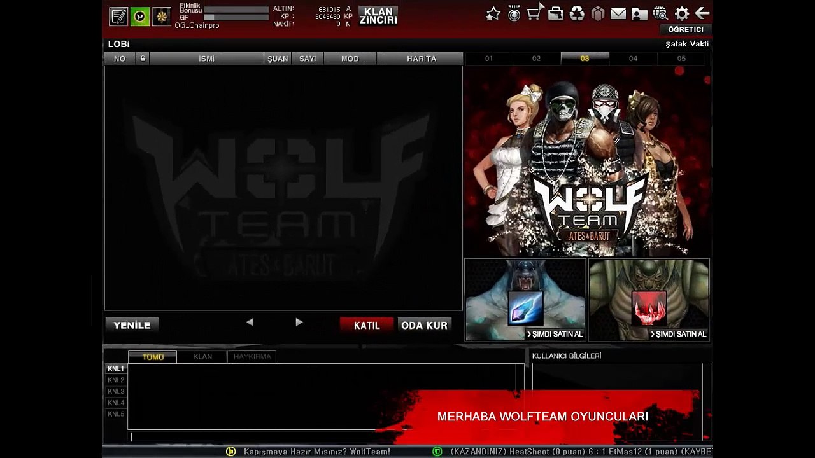The height and width of the screenshot is (458, 815).
Task: Click ticker text 'Kapışmaya Hazır Mısınız? WolfTeam!'
Action: point(317,452)
